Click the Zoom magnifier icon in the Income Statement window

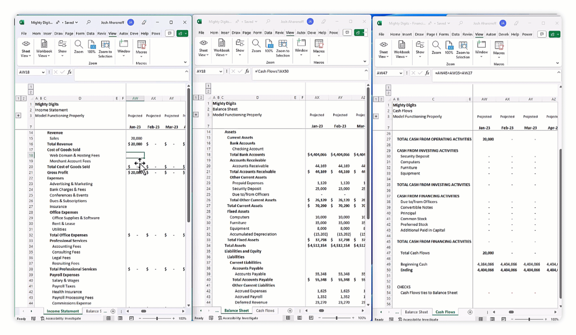coord(78,46)
